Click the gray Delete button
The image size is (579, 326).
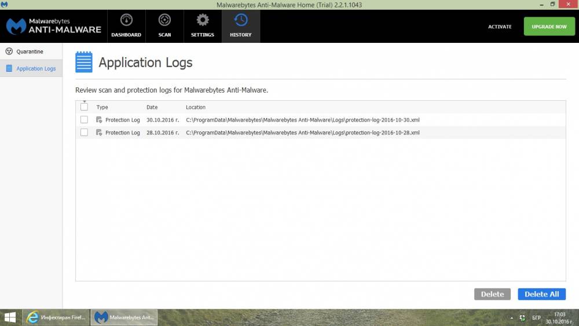coord(492,294)
